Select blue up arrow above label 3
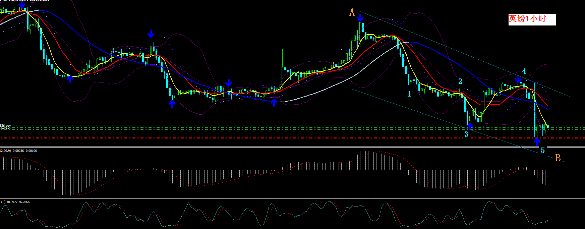Viewport: 585px width, 229px height. tap(470, 126)
